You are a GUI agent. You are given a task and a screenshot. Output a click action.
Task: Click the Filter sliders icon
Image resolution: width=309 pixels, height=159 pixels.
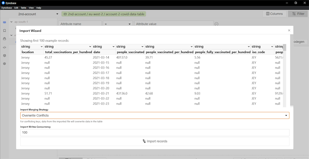pyautogui.click(x=294, y=14)
